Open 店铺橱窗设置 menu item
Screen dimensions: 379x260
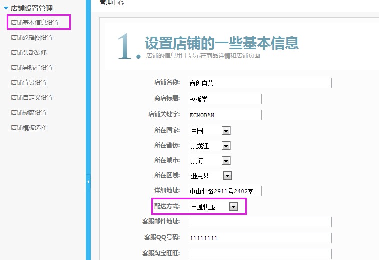coord(29,112)
